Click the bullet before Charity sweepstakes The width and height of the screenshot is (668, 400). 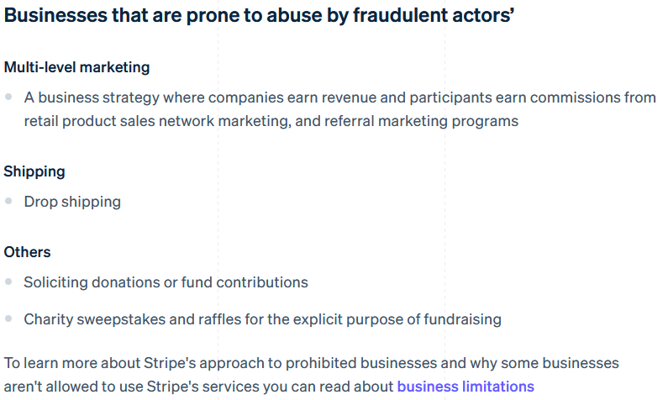tap(8, 318)
